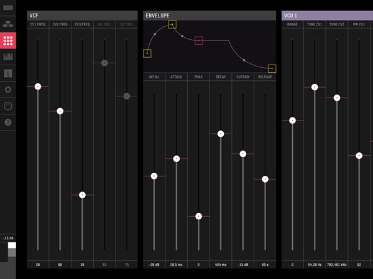The height and width of the screenshot is (279, 373).
Task: Select the yellow initial-level envelope node
Action: pos(147,53)
